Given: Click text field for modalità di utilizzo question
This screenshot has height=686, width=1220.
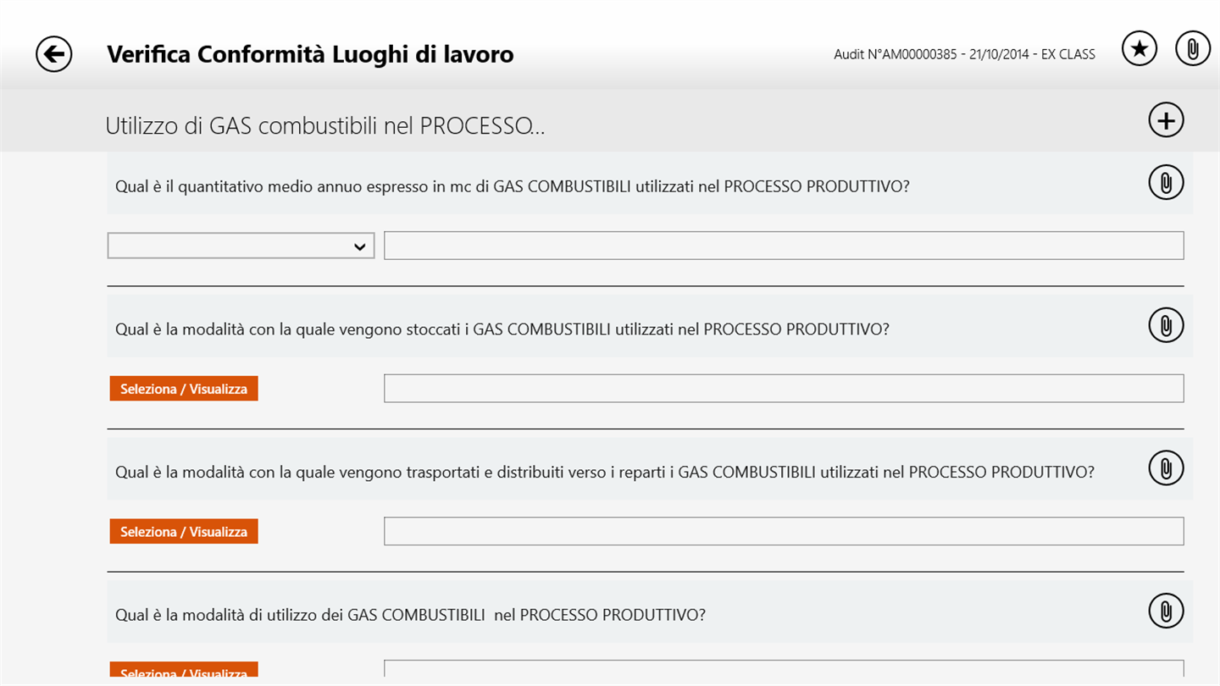Looking at the screenshot, I should (x=783, y=671).
